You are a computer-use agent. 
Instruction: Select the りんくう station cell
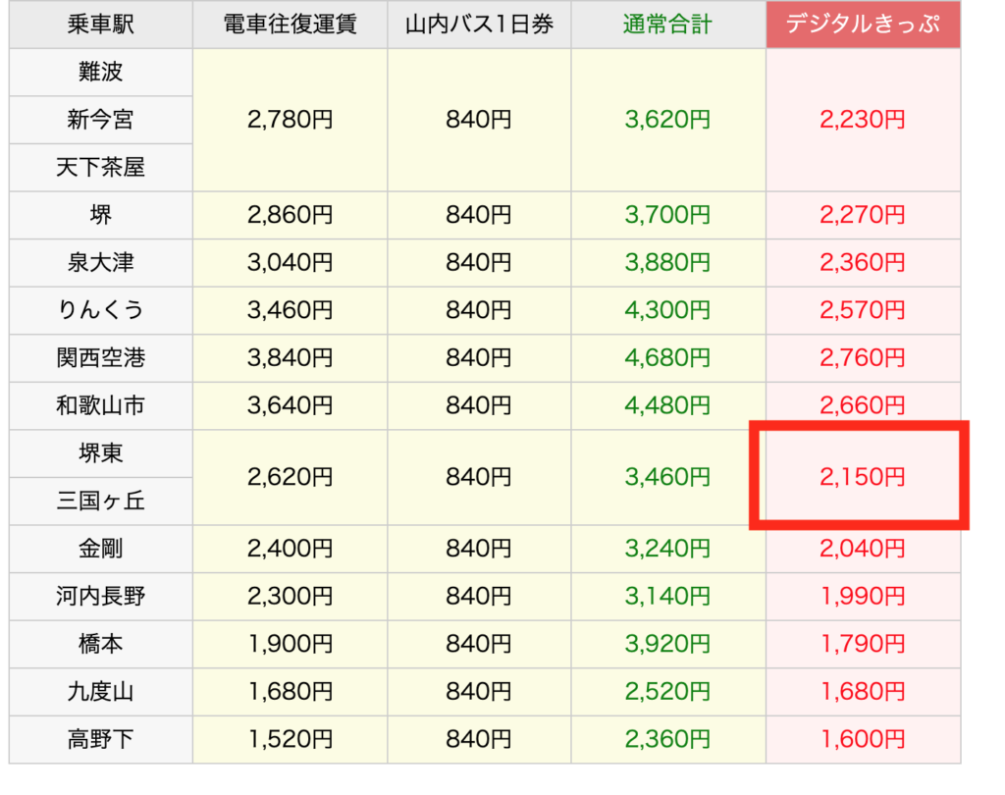(100, 310)
